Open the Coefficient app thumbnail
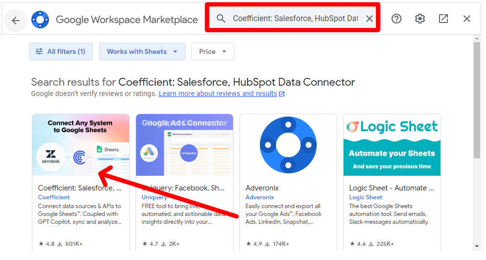 [x=81, y=145]
